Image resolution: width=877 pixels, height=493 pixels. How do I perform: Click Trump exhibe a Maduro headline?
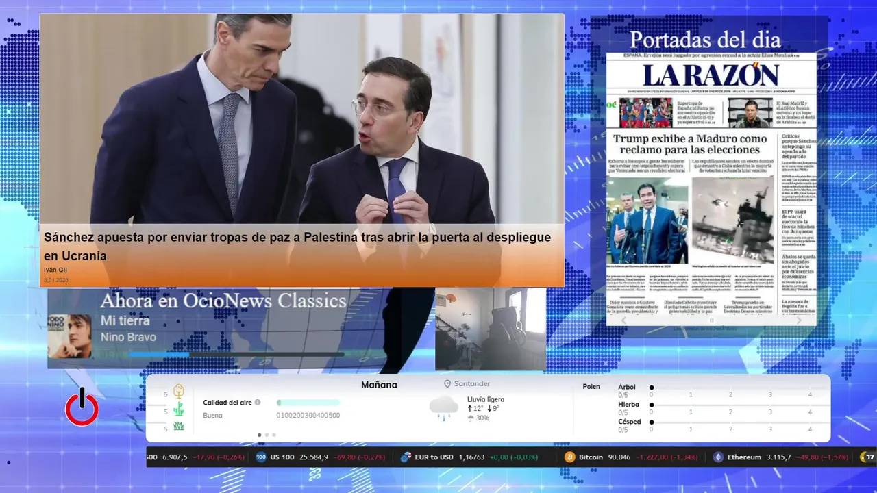(x=690, y=144)
